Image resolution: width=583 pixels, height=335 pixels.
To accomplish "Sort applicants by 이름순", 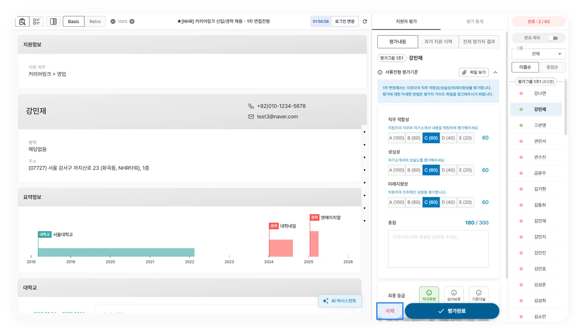I will click(x=525, y=67).
